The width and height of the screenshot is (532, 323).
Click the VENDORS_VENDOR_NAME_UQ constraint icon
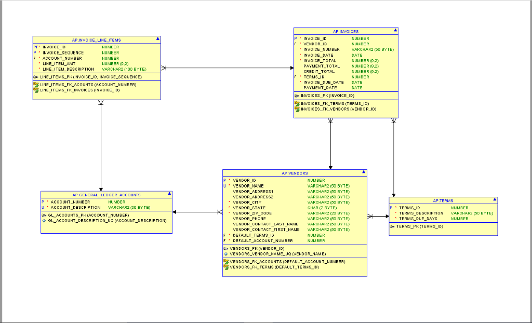pyautogui.click(x=226, y=253)
